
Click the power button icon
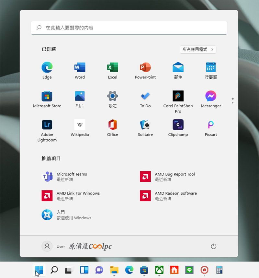[x=213, y=246]
